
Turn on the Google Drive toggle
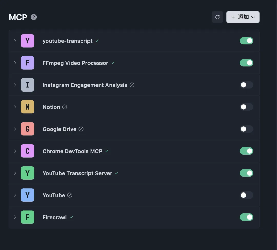click(246, 129)
